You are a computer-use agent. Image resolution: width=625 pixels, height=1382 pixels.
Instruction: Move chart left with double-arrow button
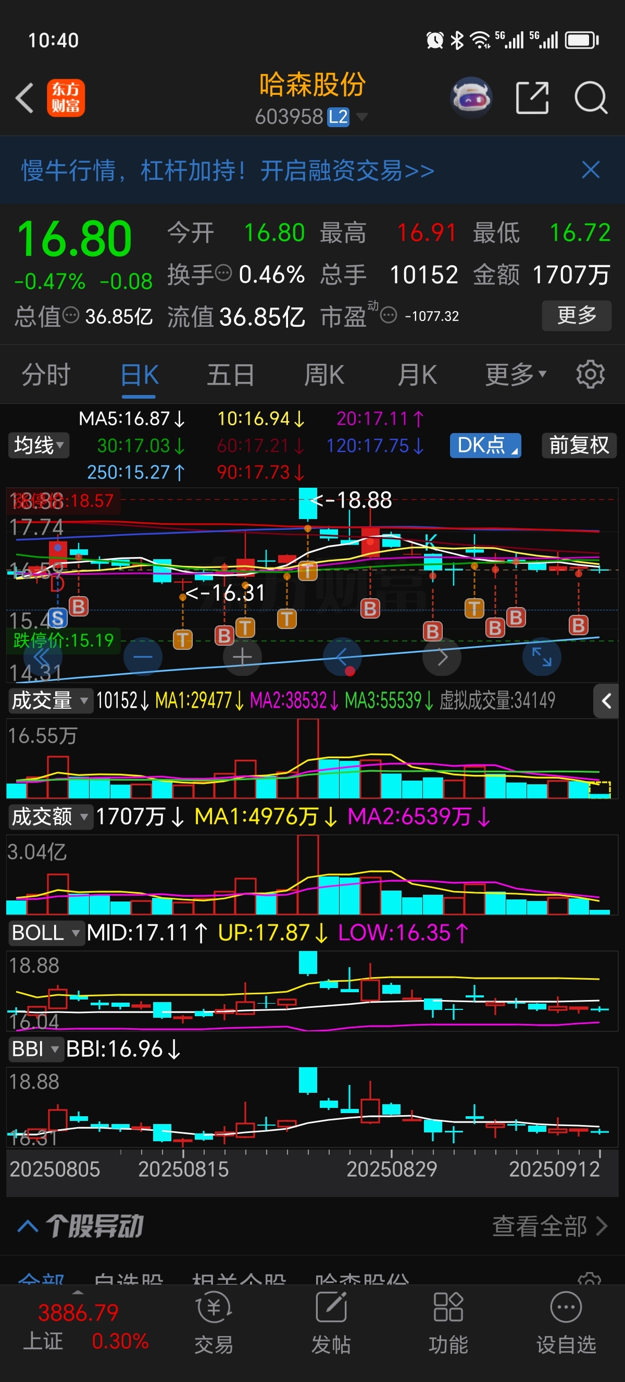click(42, 656)
